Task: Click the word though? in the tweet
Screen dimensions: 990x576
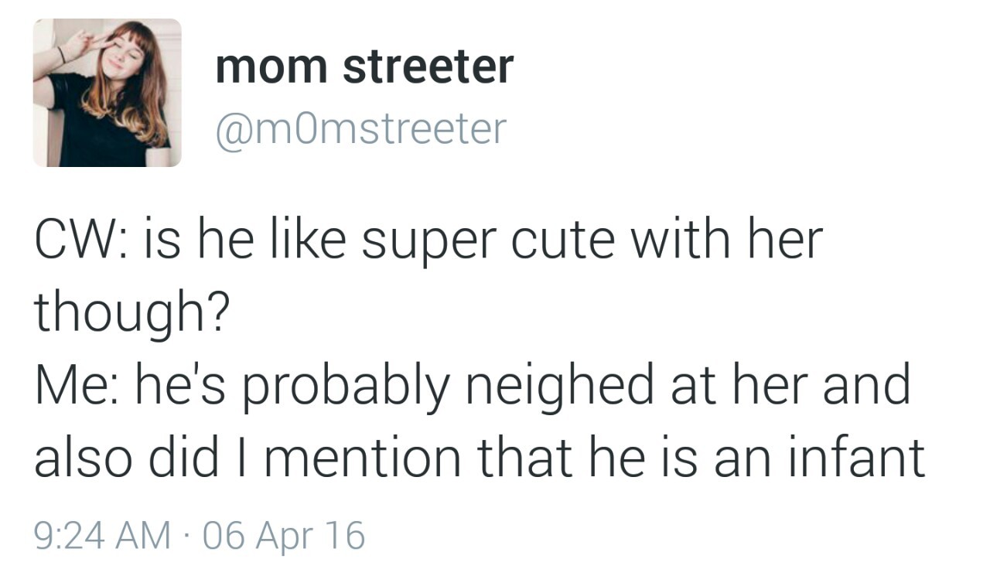Action: pos(131,312)
